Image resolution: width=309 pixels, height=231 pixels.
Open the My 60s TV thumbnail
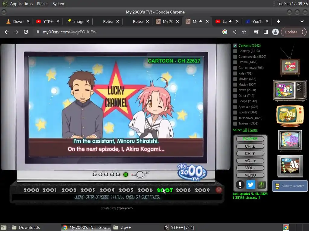(x=290, y=91)
